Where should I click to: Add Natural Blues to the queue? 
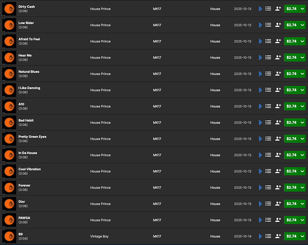268,73
